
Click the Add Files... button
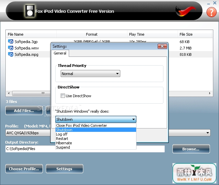coord(24,111)
